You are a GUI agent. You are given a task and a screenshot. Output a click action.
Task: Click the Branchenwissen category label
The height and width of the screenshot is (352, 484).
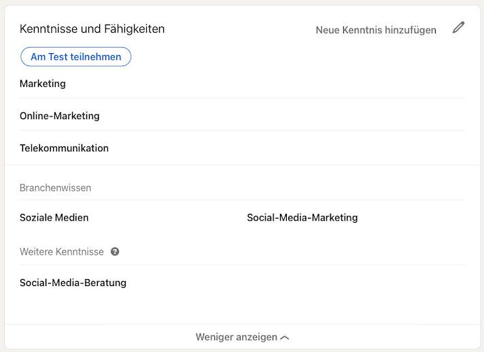(55, 188)
